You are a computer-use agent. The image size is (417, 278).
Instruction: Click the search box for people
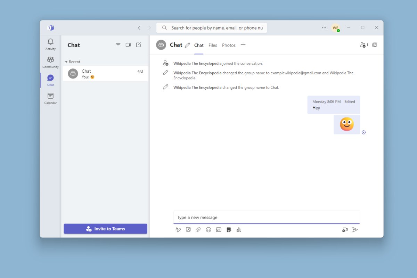click(x=212, y=28)
